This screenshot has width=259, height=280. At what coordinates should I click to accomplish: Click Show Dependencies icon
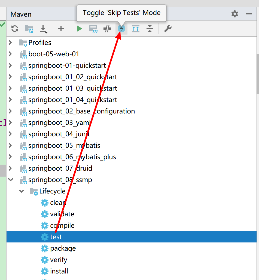point(136,29)
